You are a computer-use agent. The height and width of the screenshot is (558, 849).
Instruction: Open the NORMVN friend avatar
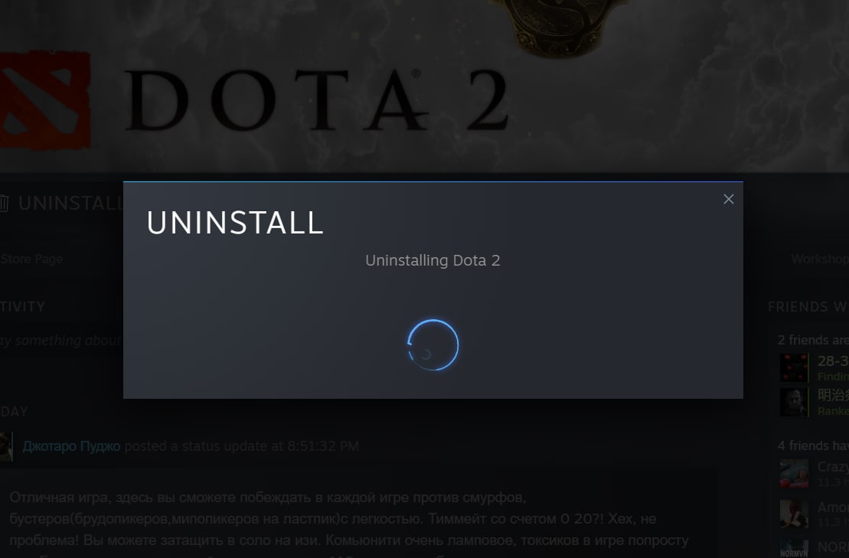[x=794, y=548]
